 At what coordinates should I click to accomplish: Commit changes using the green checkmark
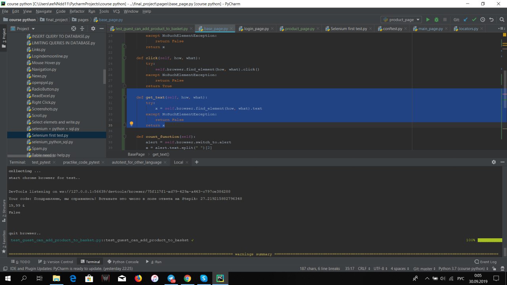point(474,19)
